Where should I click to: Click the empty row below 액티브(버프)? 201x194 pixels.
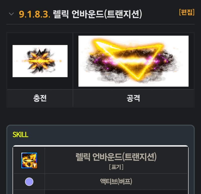[100, 192]
